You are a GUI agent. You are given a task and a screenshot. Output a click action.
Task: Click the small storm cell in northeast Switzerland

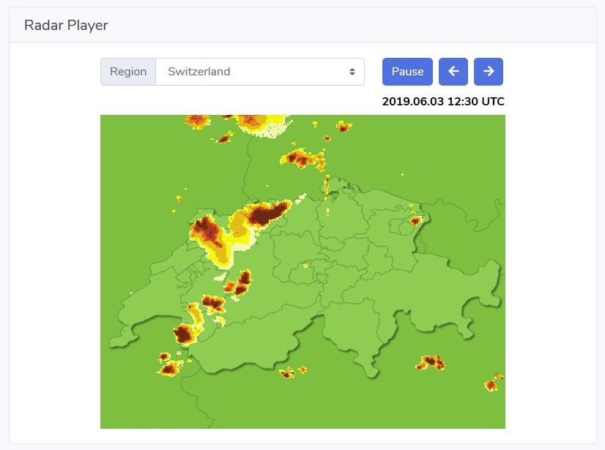coord(416,220)
